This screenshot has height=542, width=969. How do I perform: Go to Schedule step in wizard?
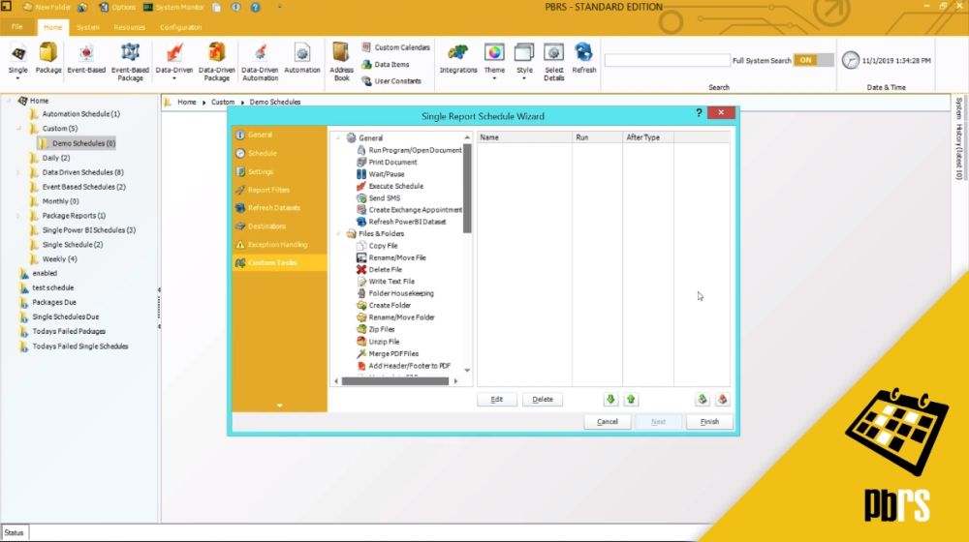click(x=279, y=153)
